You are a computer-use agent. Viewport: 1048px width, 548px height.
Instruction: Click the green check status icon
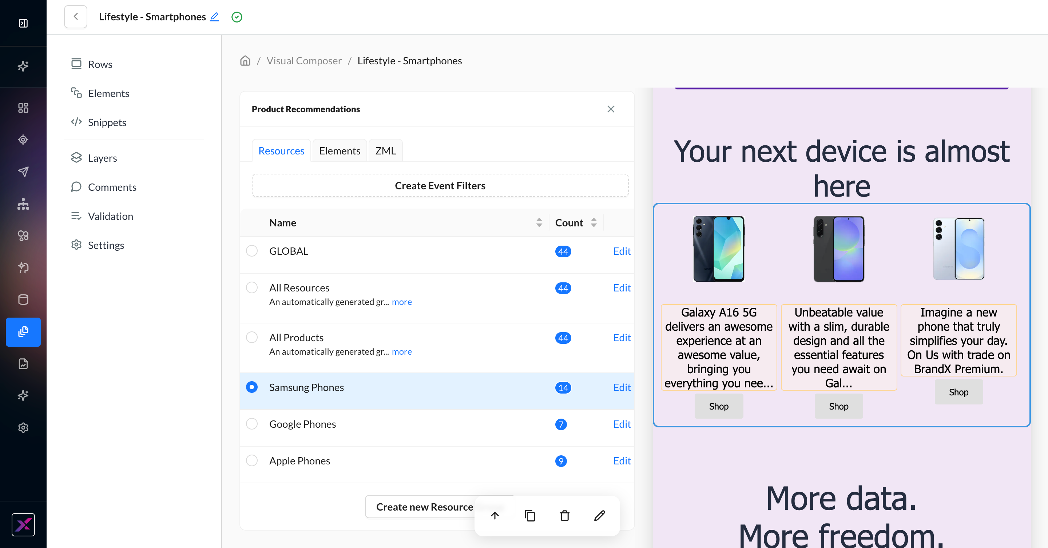237,17
